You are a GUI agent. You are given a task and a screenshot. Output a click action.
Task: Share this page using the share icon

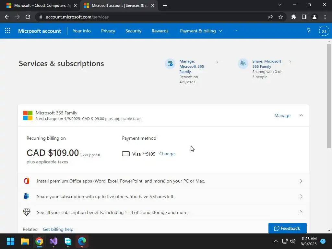click(270, 17)
